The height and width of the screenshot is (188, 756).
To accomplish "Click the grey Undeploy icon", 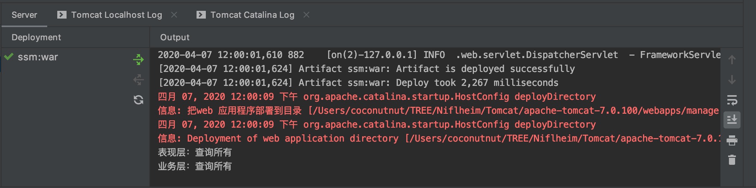I will click(x=138, y=80).
